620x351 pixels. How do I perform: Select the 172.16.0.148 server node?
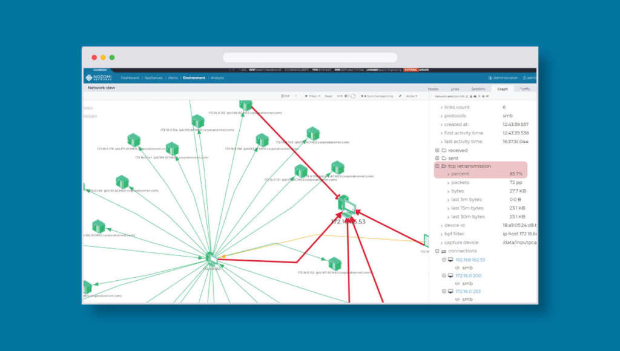[x=122, y=182]
